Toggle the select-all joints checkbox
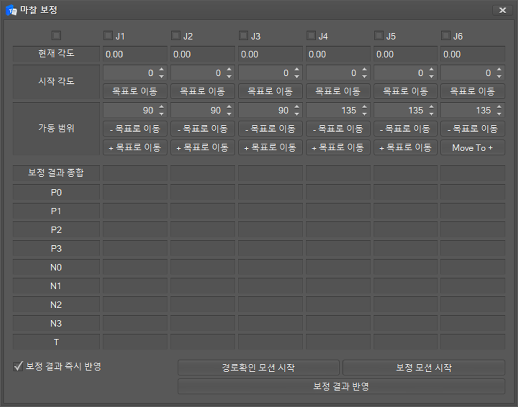518x407 pixels. click(56, 35)
